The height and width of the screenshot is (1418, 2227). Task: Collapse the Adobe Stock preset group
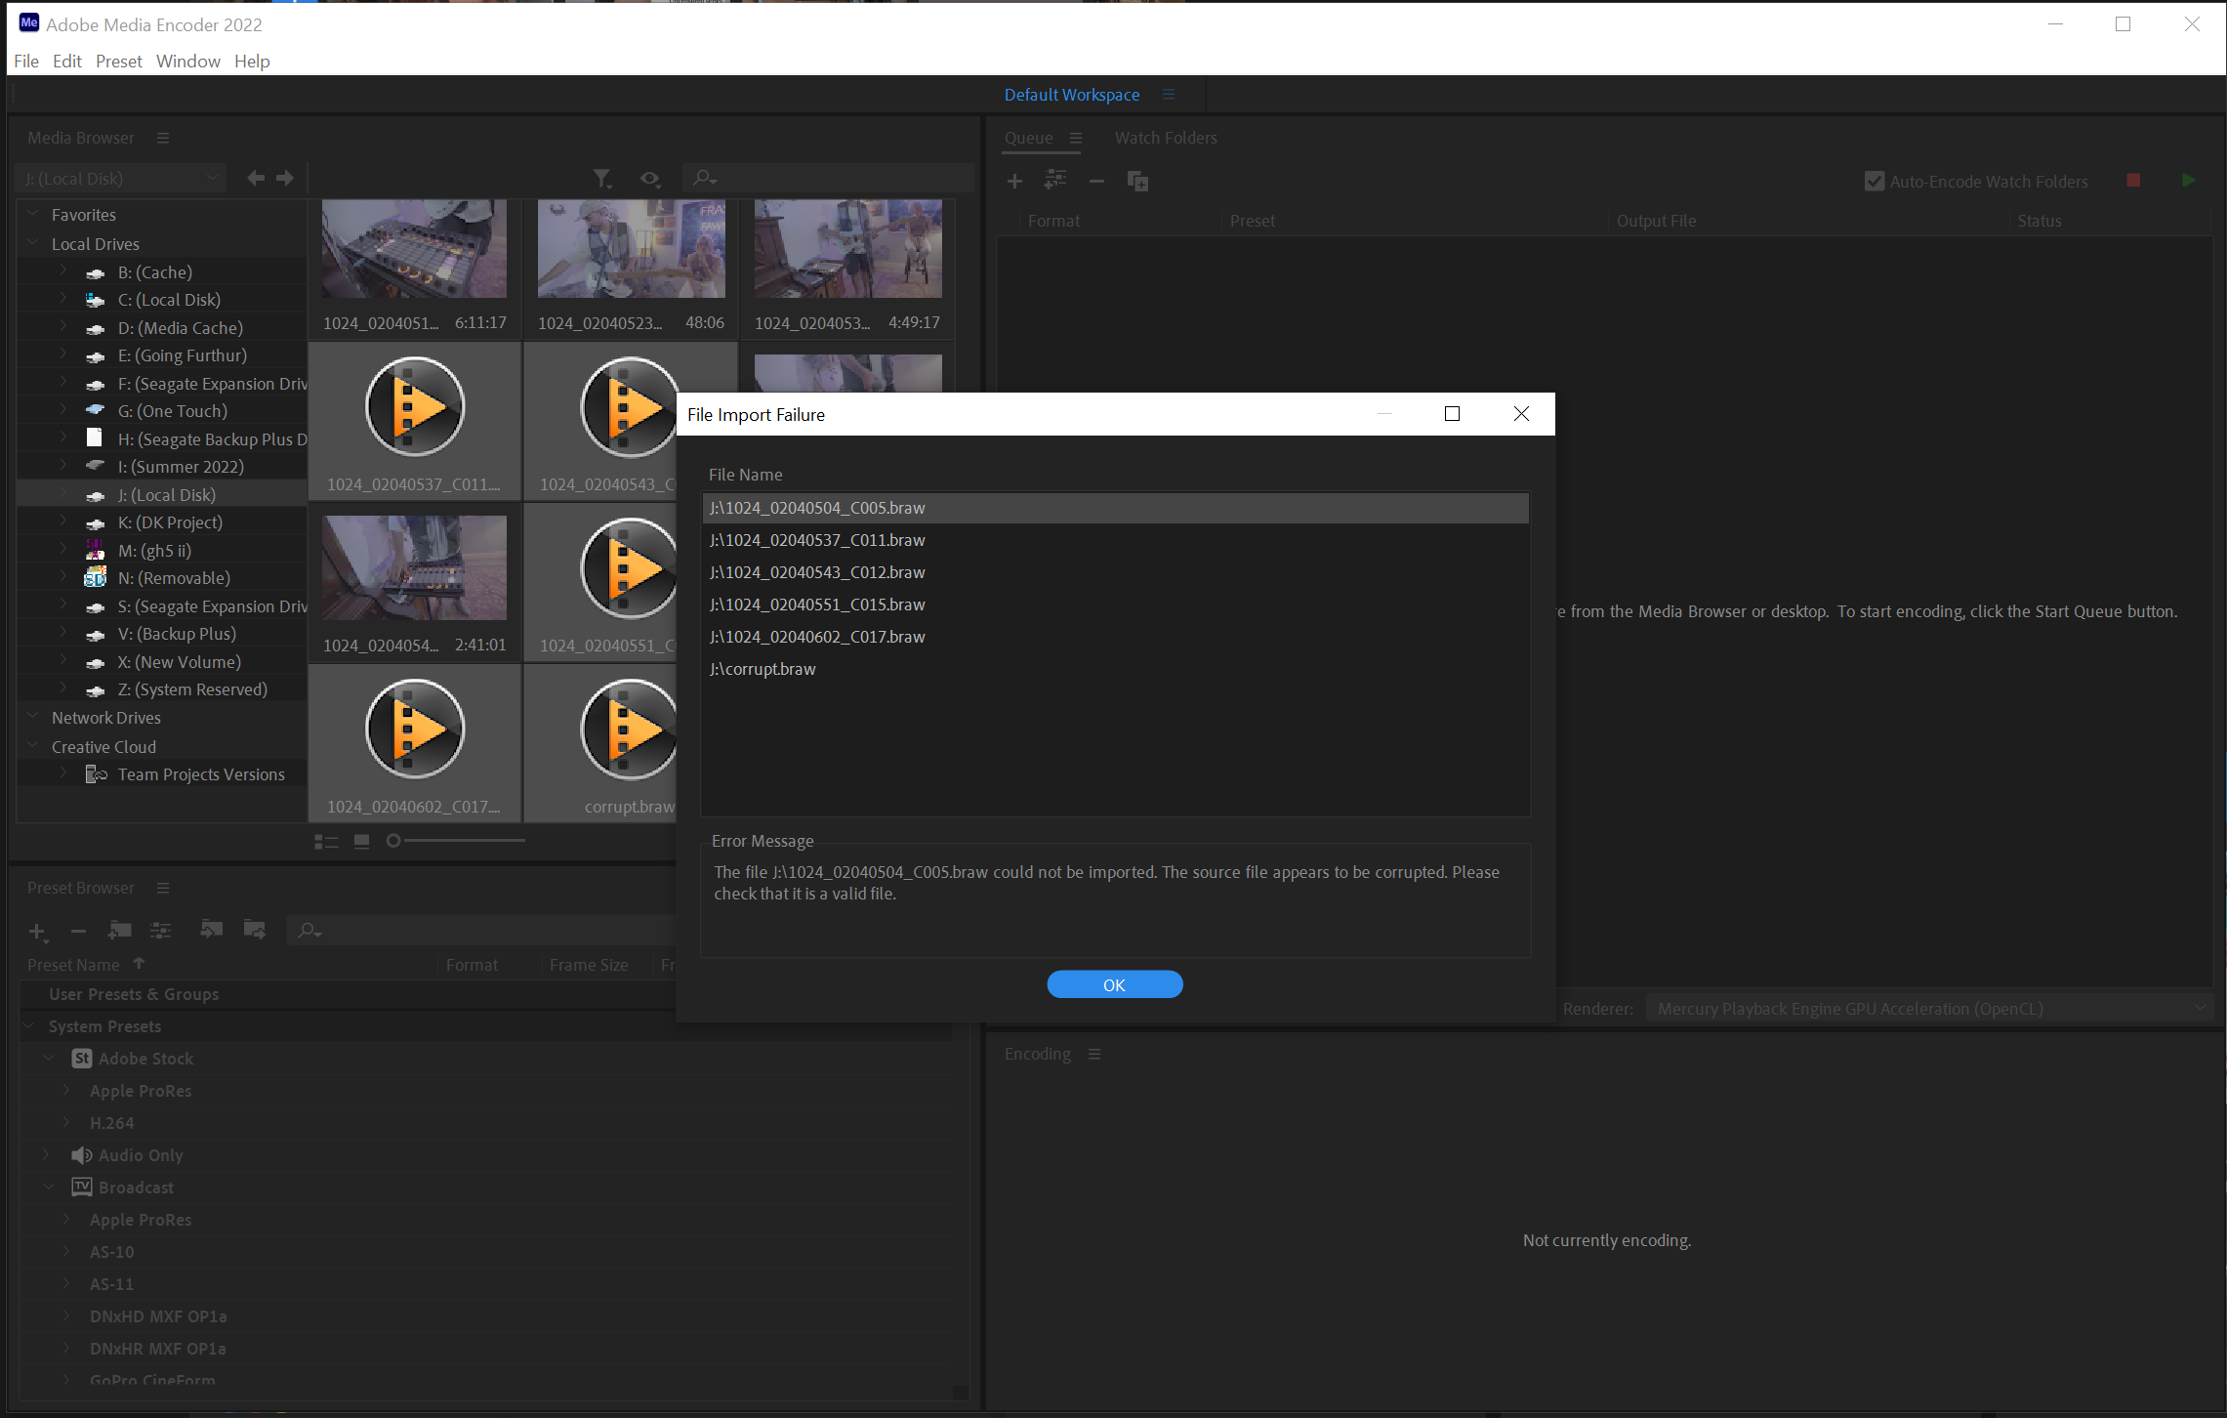(48, 1059)
